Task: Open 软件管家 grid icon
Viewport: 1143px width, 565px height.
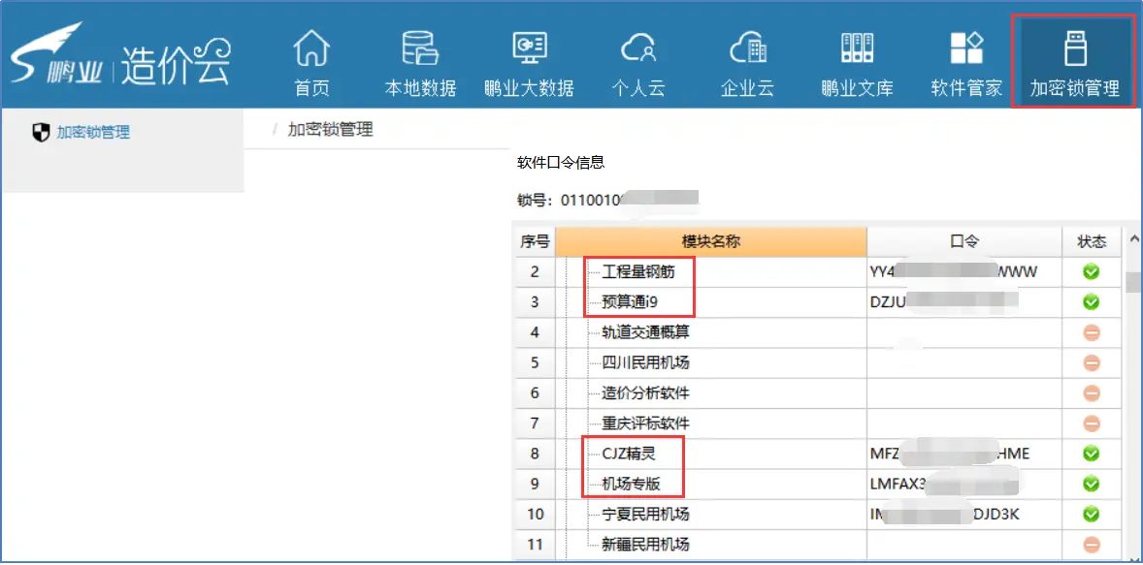Action: click(x=966, y=48)
